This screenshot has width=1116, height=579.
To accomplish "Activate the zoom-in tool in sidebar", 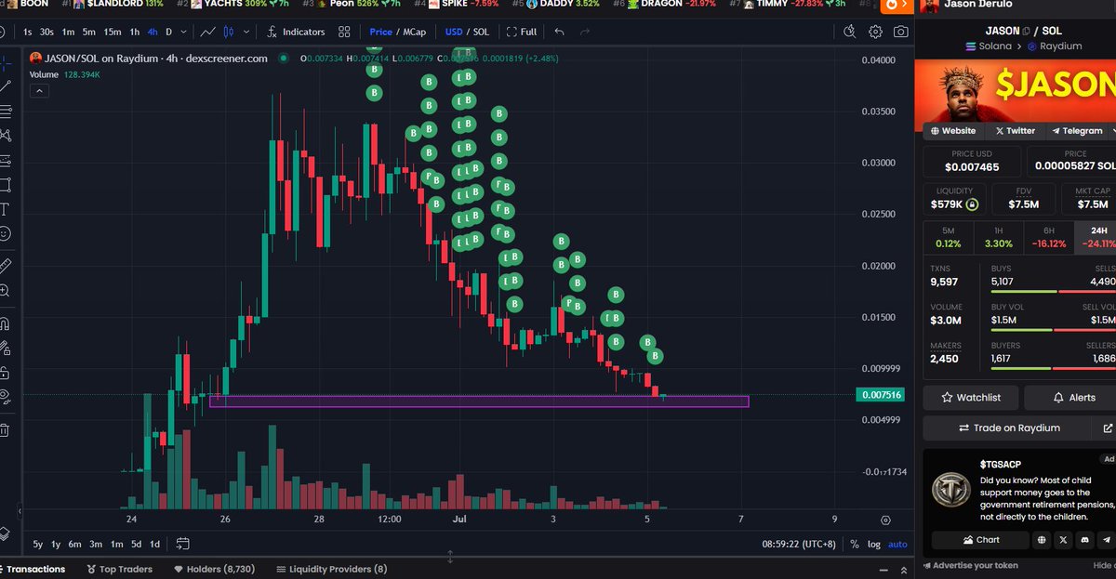I will click(6, 291).
